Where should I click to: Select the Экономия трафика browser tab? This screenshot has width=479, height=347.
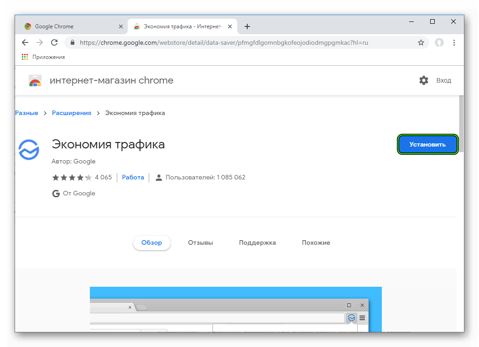(182, 26)
